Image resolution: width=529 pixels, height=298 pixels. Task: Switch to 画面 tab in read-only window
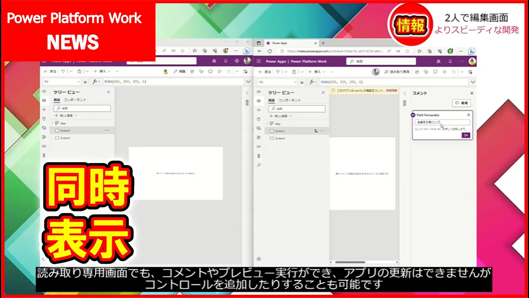(x=271, y=100)
